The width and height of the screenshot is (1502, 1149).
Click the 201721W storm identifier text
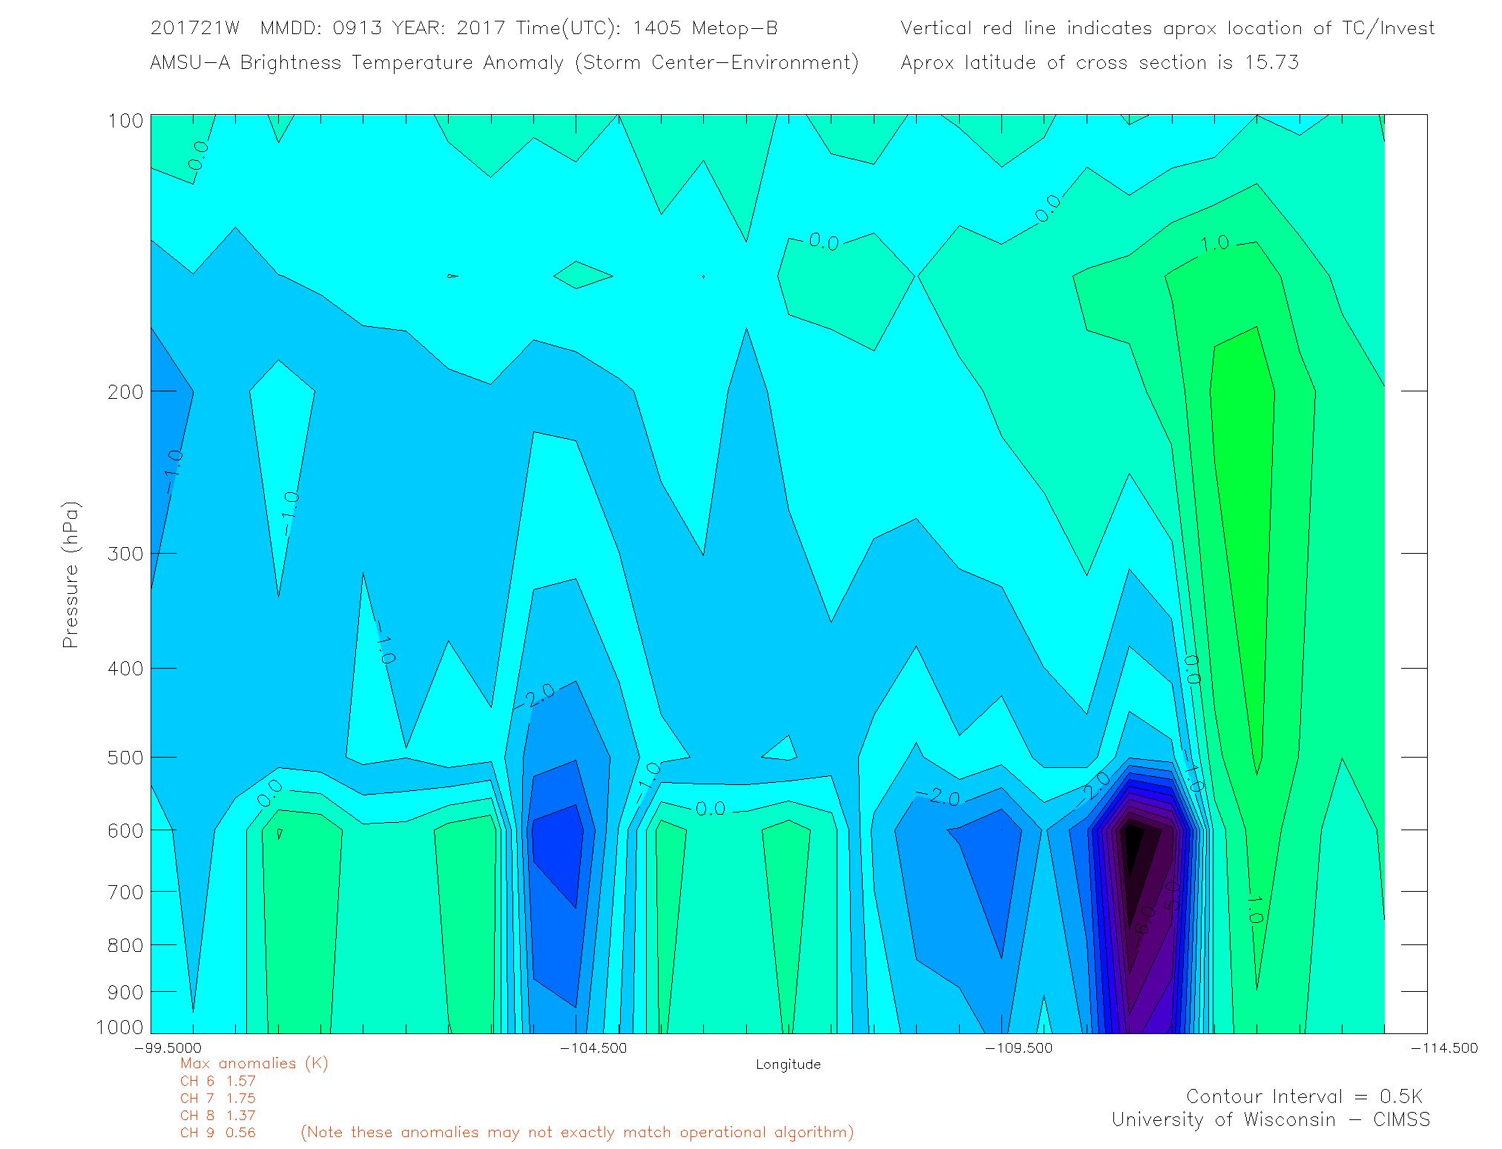click(x=194, y=28)
